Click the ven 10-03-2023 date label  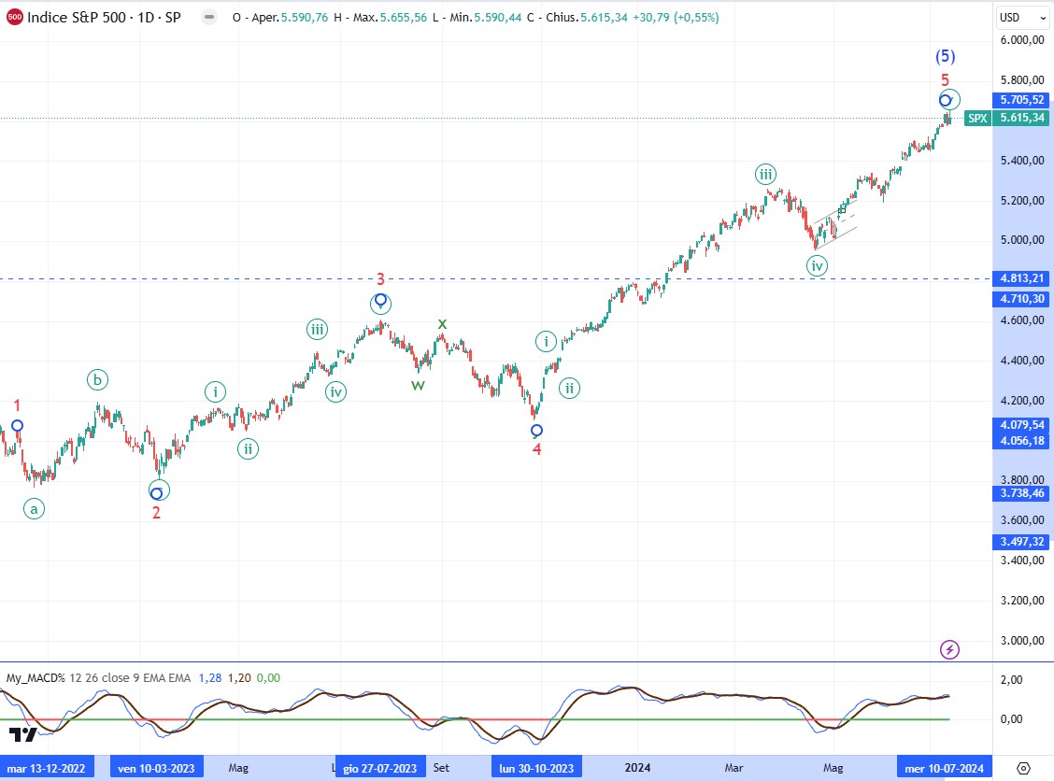pos(156,768)
